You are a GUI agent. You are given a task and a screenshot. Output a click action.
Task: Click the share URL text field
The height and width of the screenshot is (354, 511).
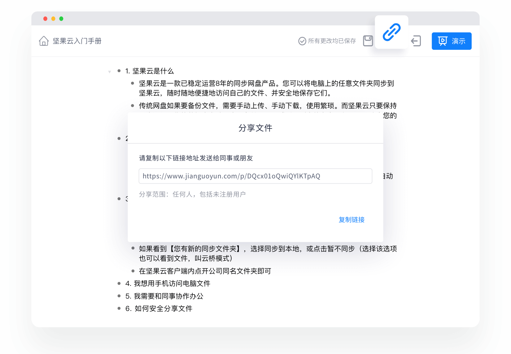pyautogui.click(x=255, y=176)
